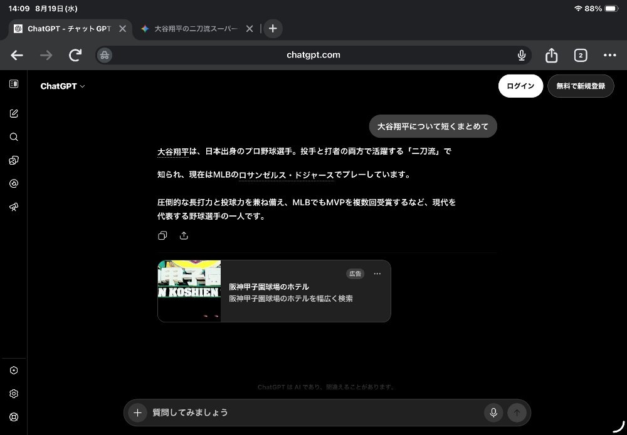
Task: Click the spiral apps icon in sidebar
Action: pos(14,183)
